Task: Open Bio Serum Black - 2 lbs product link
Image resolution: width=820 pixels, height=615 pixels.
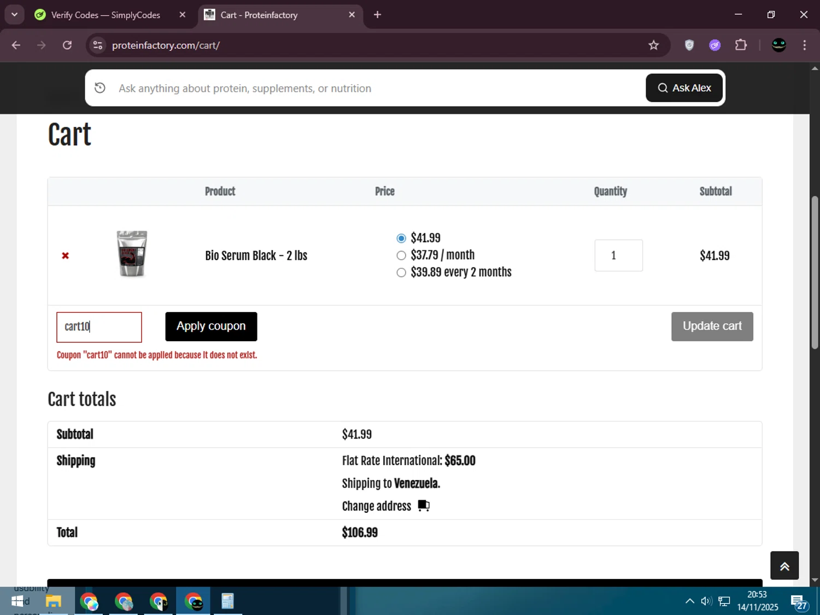Action: tap(256, 255)
